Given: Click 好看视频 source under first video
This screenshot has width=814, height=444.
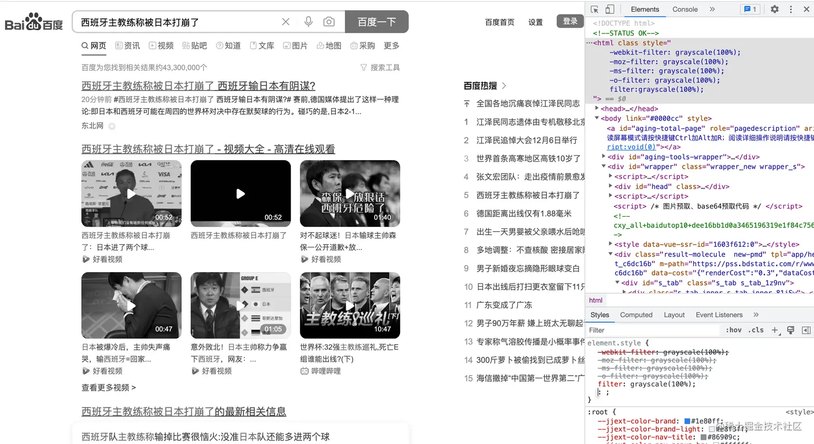Looking at the screenshot, I should coord(102,259).
